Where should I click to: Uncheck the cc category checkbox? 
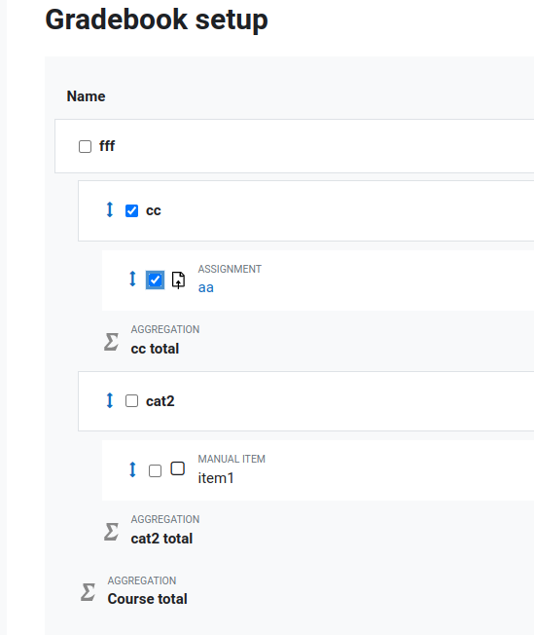pos(132,210)
